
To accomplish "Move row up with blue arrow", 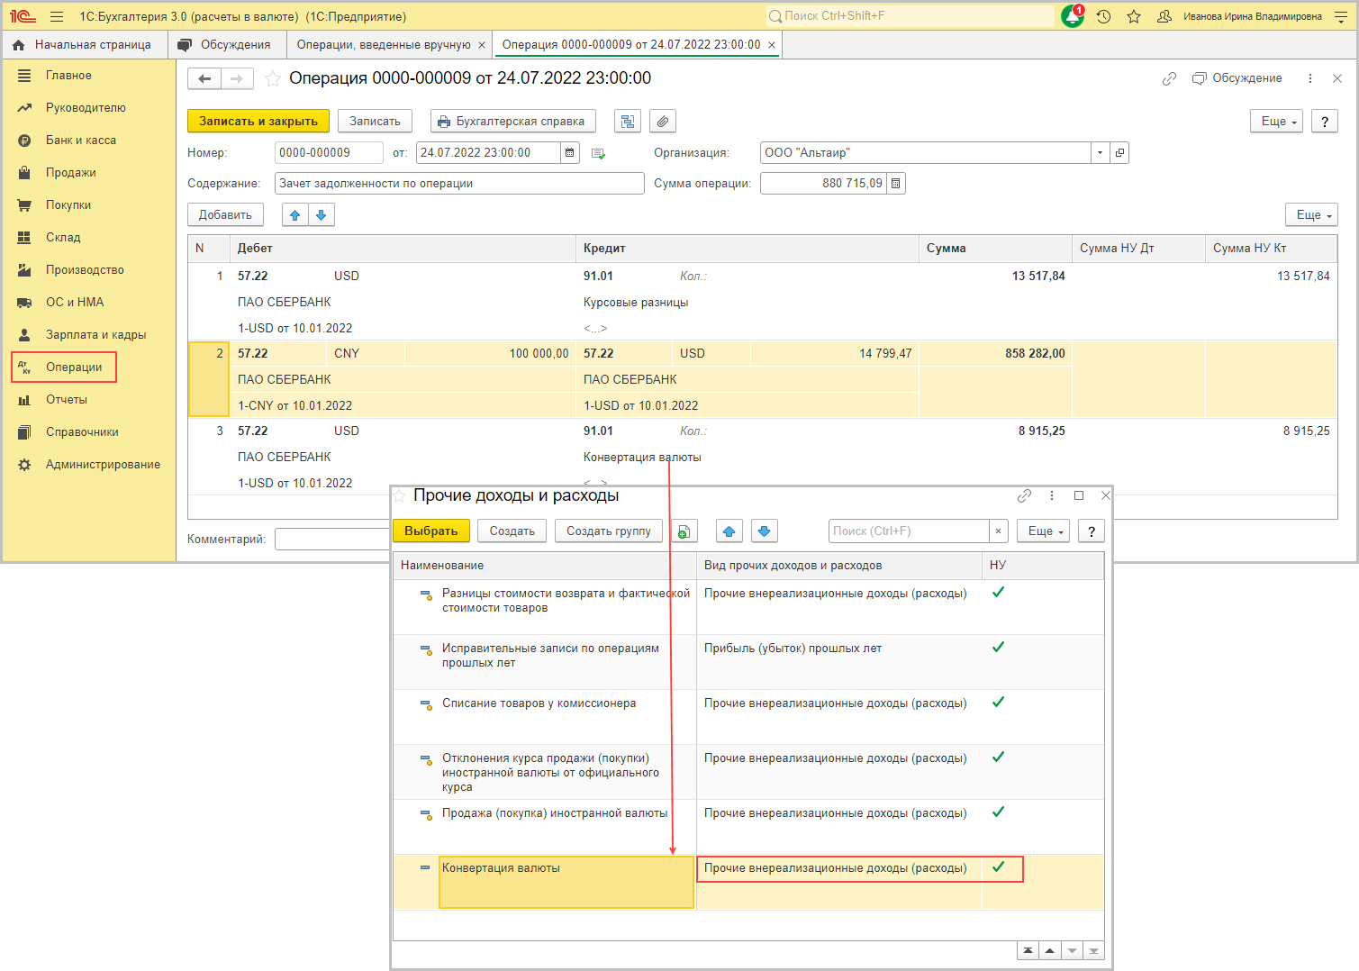I will click(294, 215).
